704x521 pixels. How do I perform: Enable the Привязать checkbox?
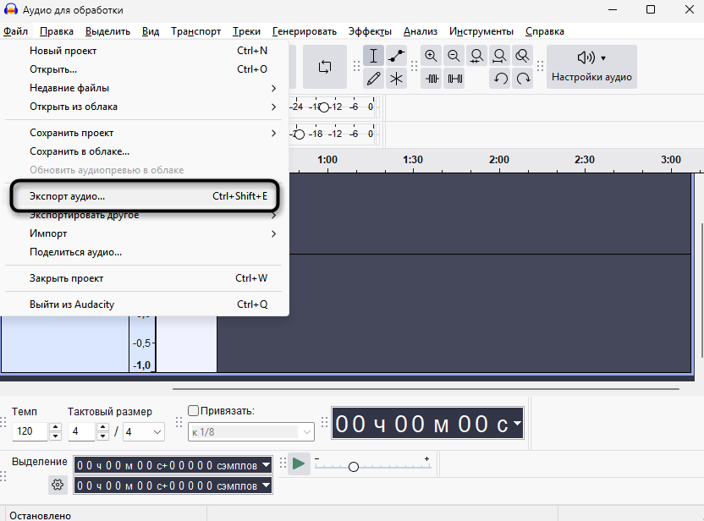coord(193,410)
